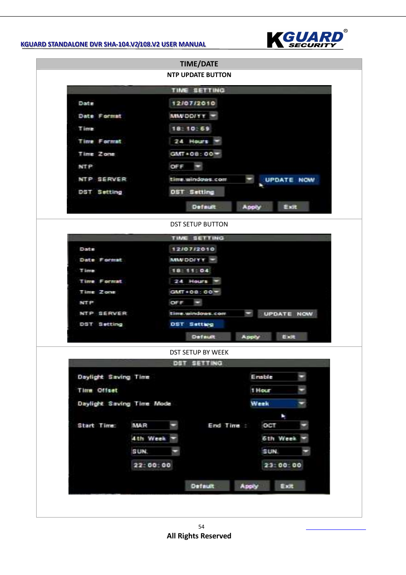The image size is (406, 575).
Task: Click Exit in the Time Setting screen
Action: click(293, 206)
